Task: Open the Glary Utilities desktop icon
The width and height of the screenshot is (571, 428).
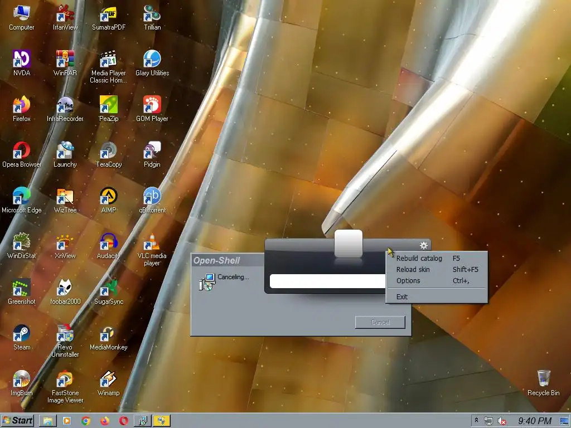Action: pos(152,64)
